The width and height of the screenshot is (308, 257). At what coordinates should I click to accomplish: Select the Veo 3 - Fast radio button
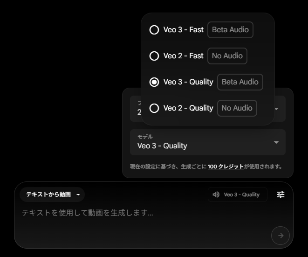[x=154, y=30]
